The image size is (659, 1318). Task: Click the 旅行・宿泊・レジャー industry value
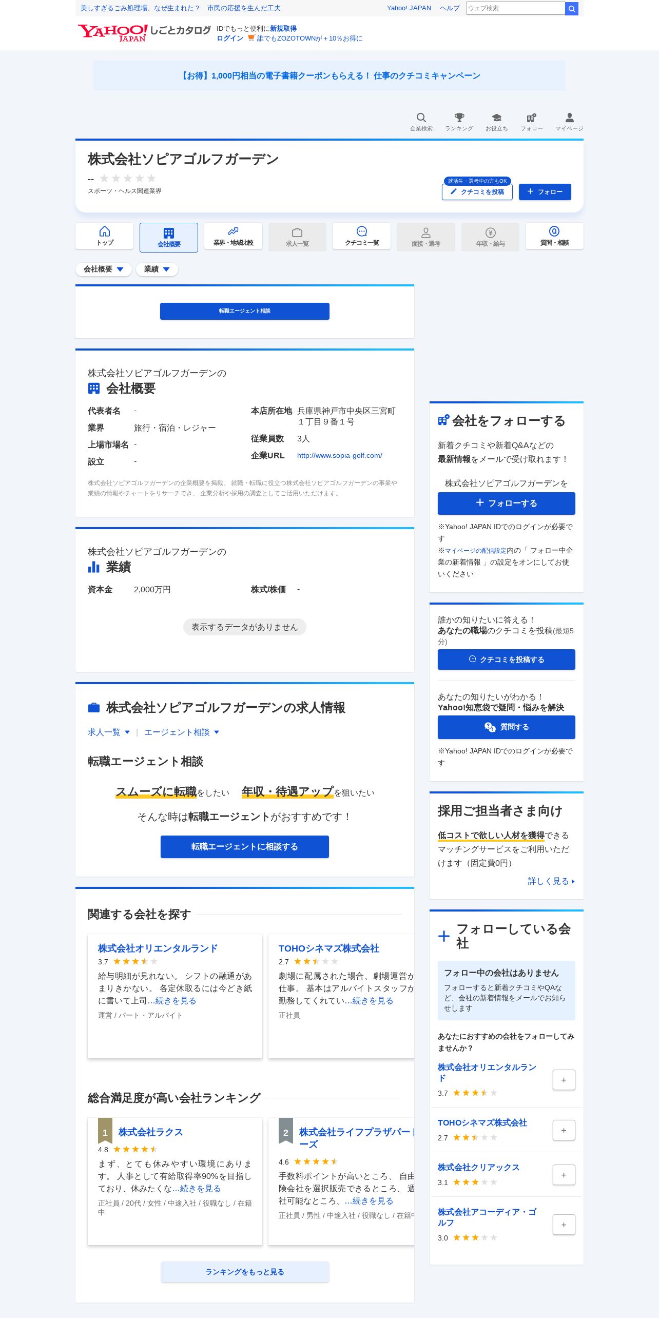(x=175, y=428)
